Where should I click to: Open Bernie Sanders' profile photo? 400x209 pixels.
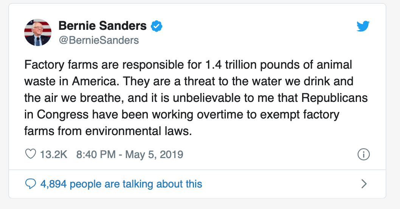[x=38, y=32]
